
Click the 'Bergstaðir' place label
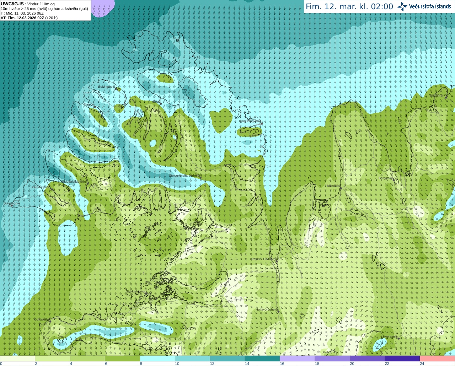[386, 178]
